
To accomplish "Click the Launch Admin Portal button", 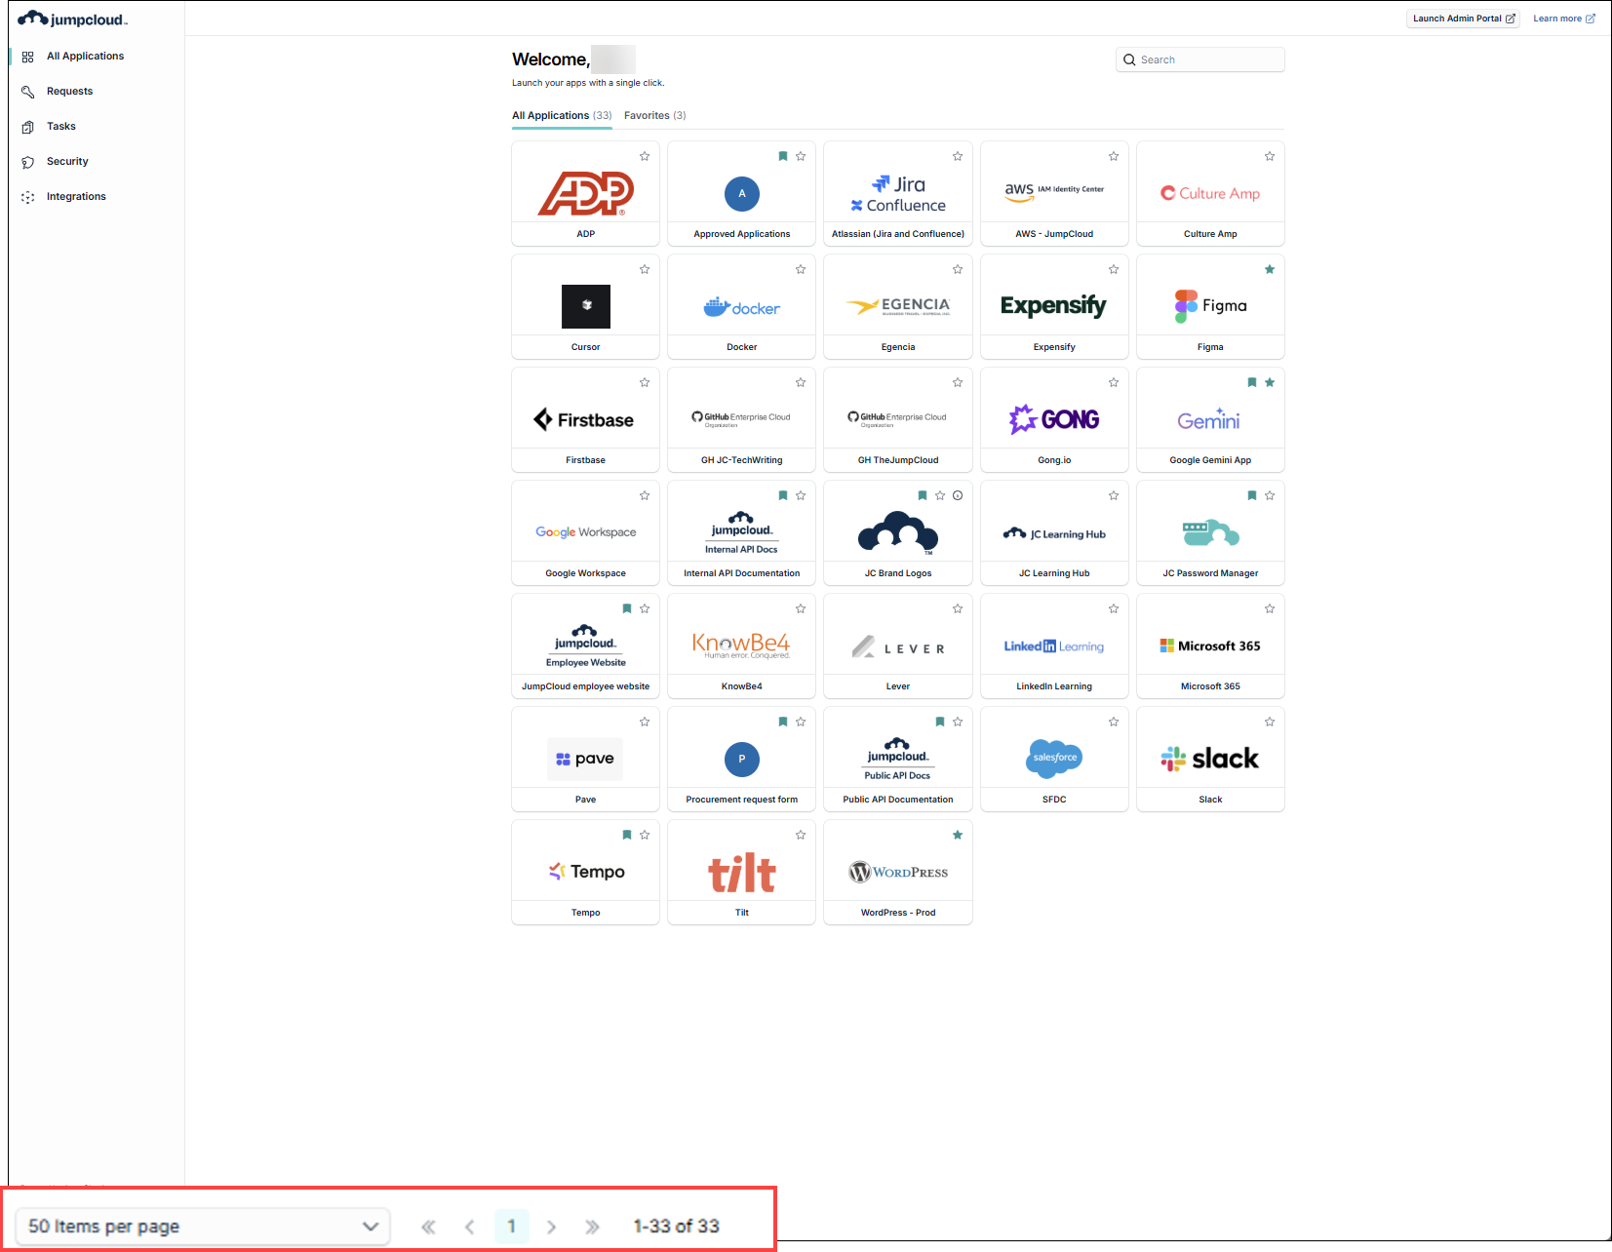I will tap(1463, 19).
